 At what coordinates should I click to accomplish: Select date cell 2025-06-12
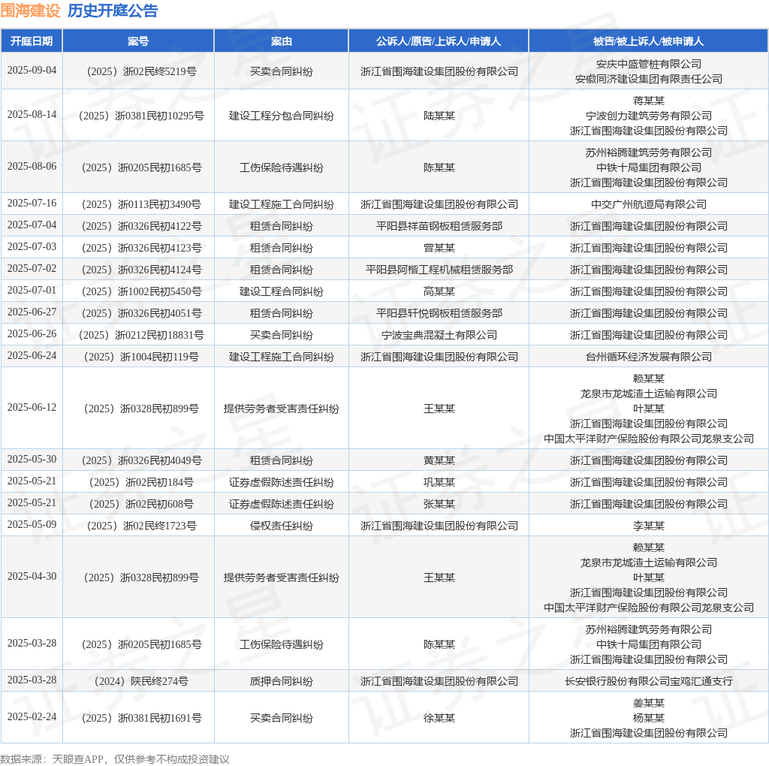[x=32, y=408]
